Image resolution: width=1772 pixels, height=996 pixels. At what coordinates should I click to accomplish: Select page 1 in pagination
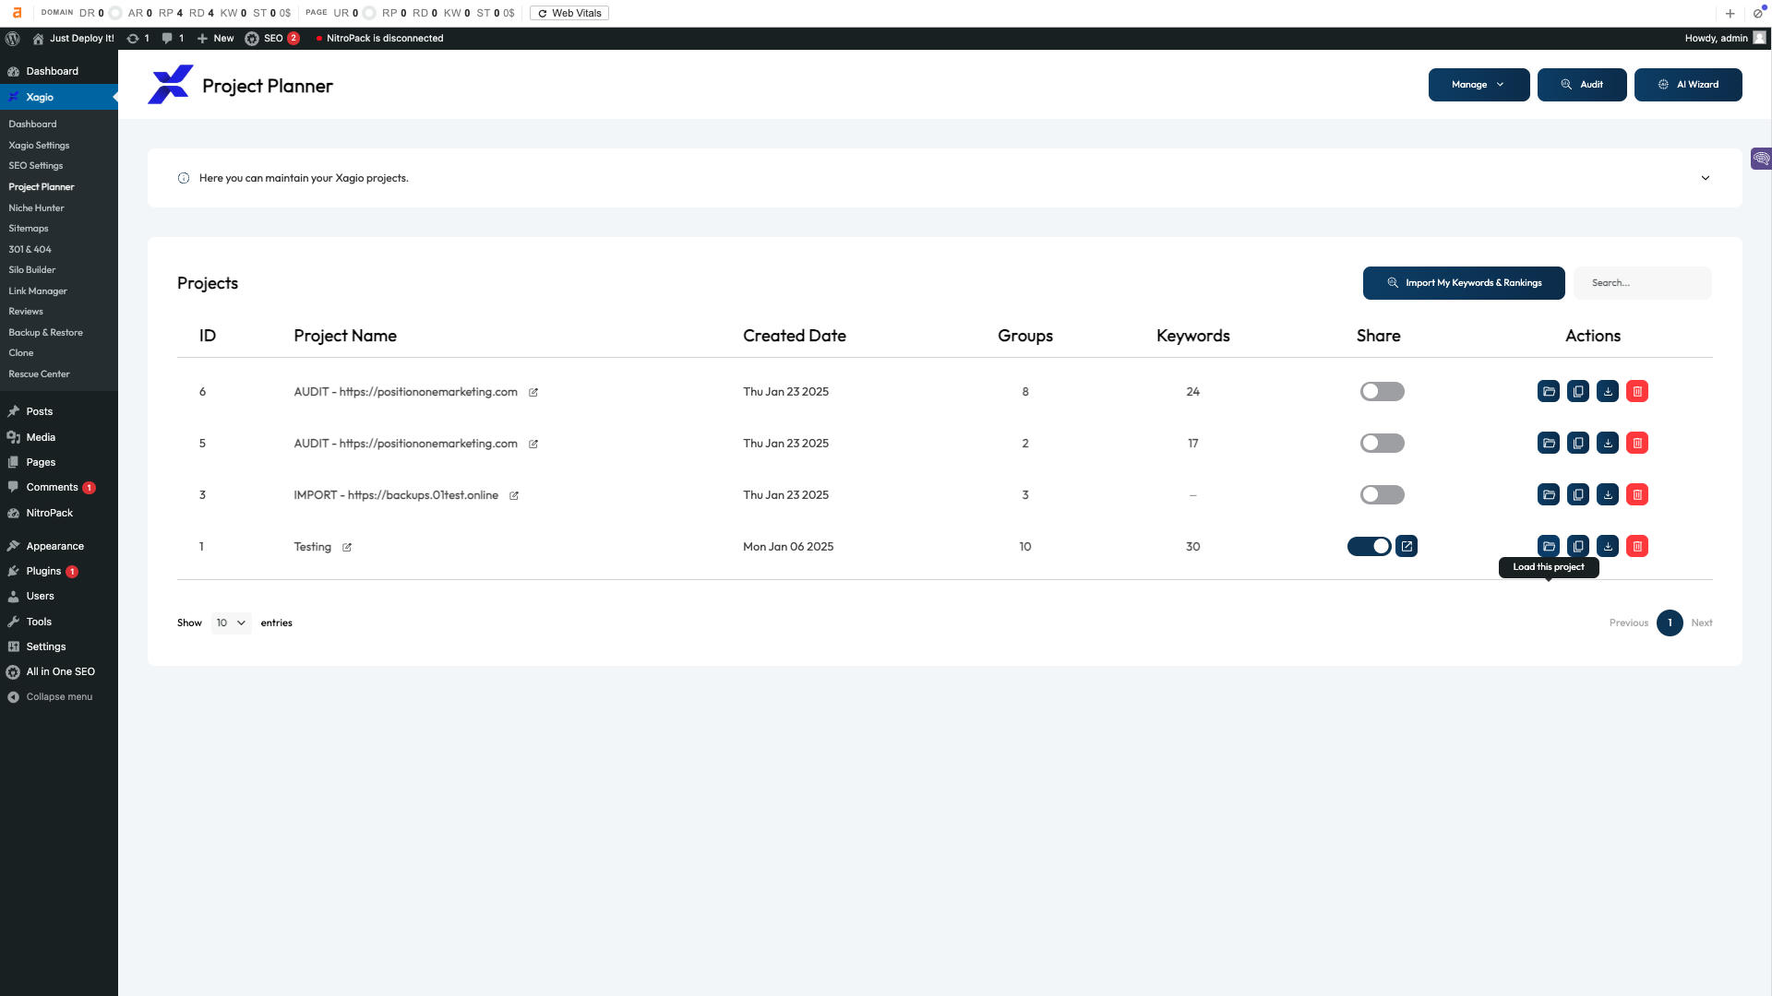[1670, 623]
